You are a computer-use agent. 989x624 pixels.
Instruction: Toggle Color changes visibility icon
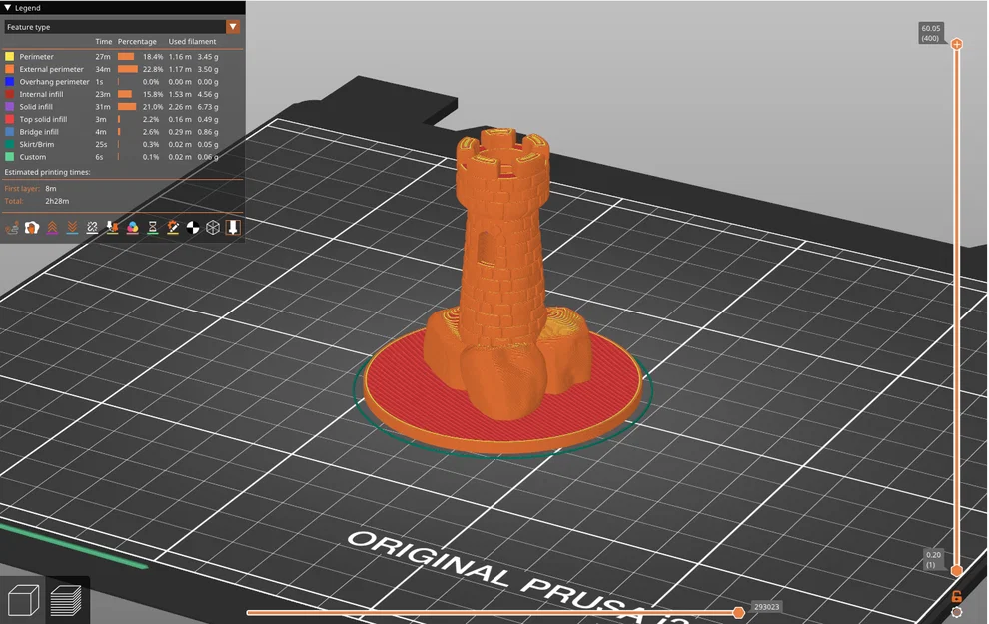pyautogui.click(x=133, y=228)
